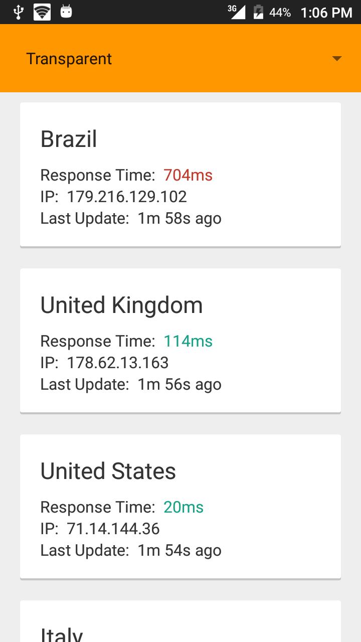Image resolution: width=361 pixels, height=642 pixels.
Task: Tap Last Update 1m 58s ago text
Action: (x=131, y=219)
